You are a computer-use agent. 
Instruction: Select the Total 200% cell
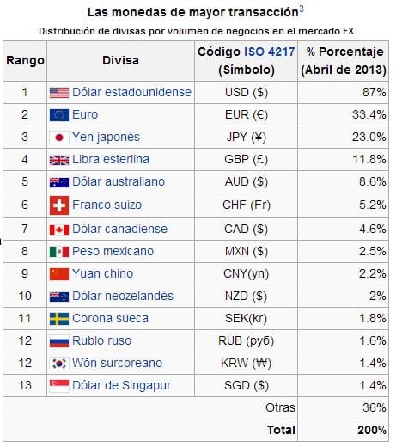343,430
